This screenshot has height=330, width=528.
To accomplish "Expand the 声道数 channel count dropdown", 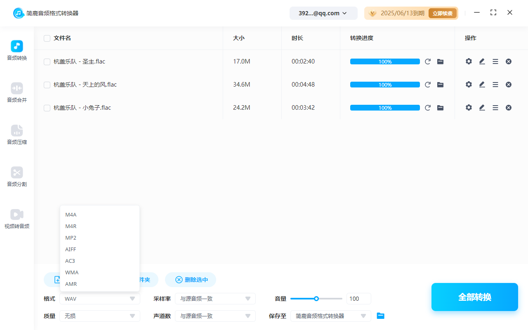I will [x=215, y=316].
